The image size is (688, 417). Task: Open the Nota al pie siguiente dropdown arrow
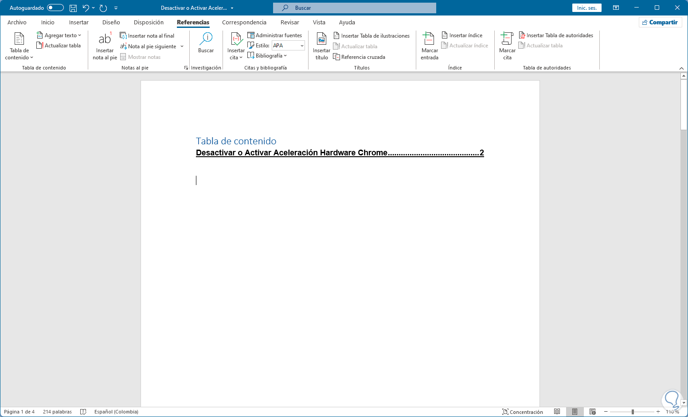(182, 46)
